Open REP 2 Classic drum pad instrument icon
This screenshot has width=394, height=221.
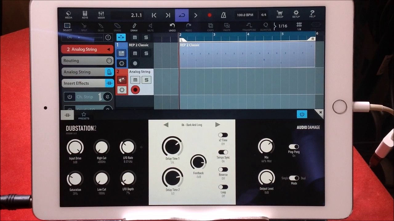click(x=121, y=53)
